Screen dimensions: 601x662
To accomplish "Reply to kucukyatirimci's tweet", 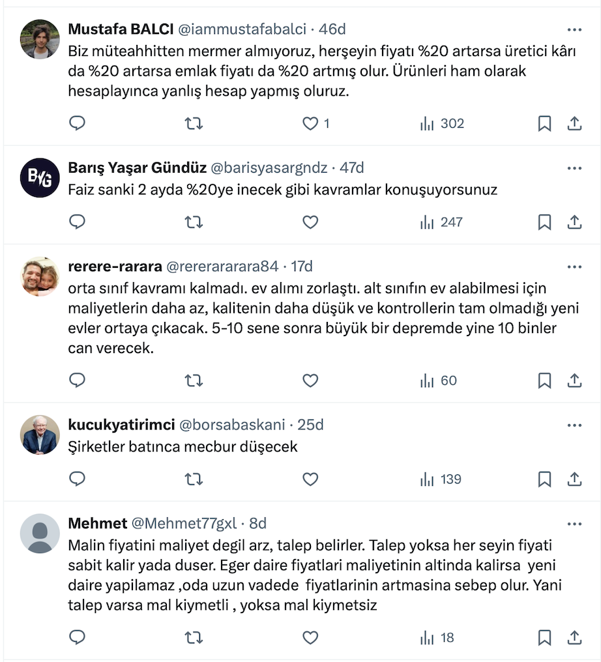I will click(78, 480).
